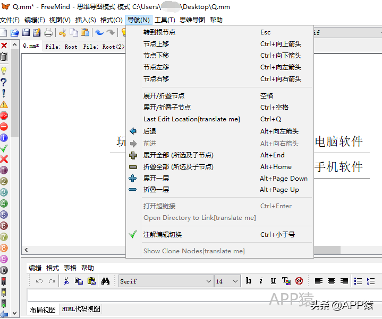Click the Cut scissors icon in main toolbar
Viewport: 382px width, 319px height.
pyautogui.click(x=63, y=32)
